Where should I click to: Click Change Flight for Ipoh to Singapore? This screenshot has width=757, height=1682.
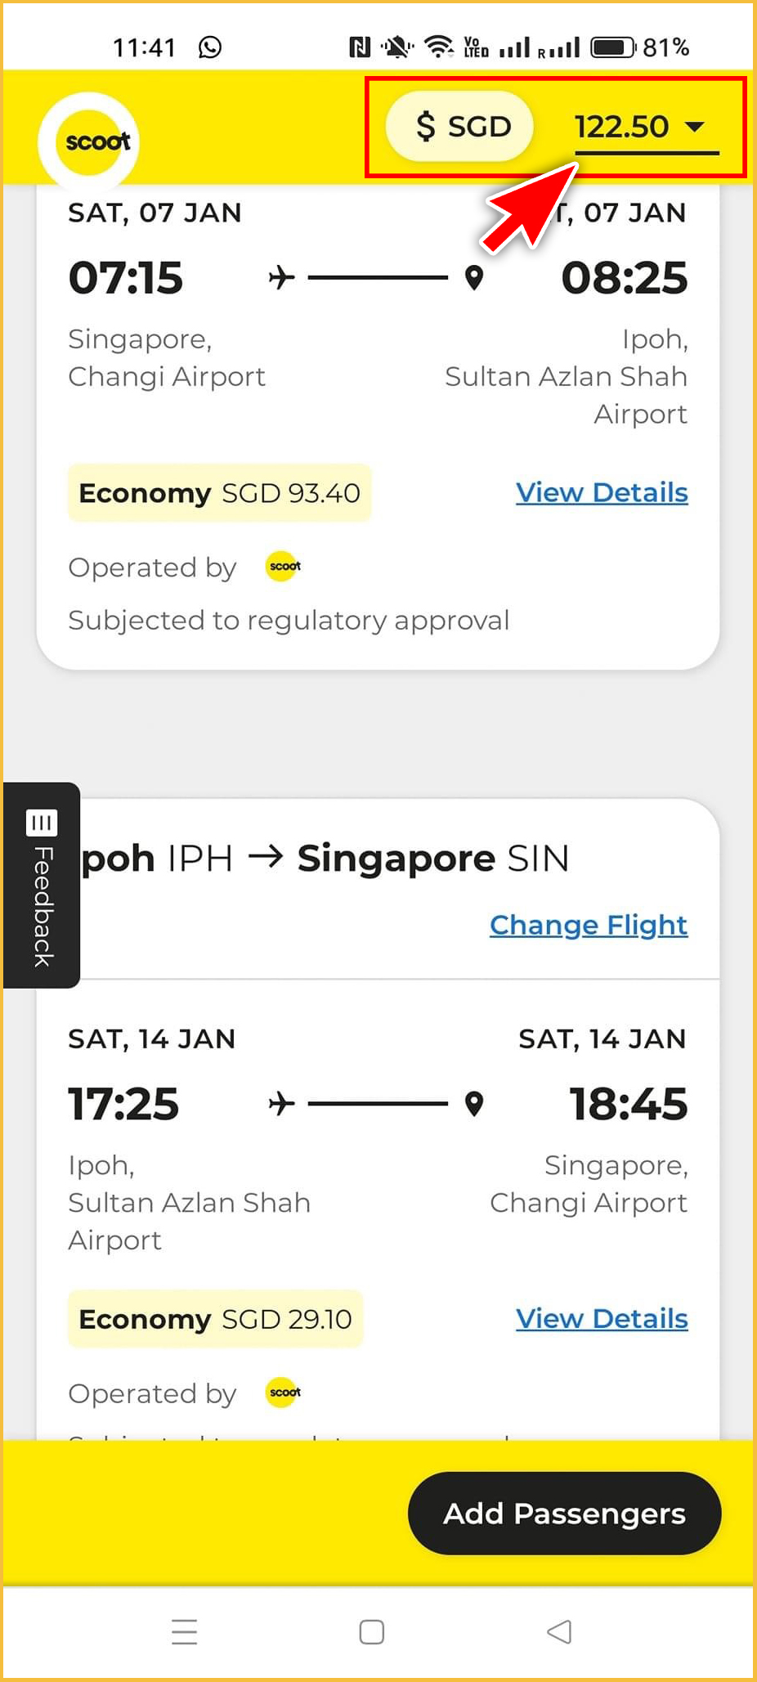click(x=588, y=925)
